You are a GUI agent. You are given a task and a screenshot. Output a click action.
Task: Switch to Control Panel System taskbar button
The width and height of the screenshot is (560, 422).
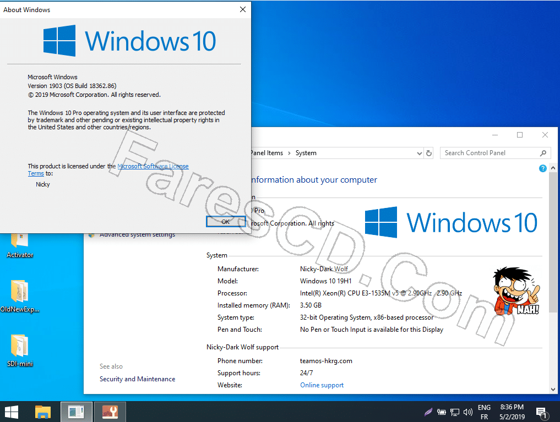point(77,412)
